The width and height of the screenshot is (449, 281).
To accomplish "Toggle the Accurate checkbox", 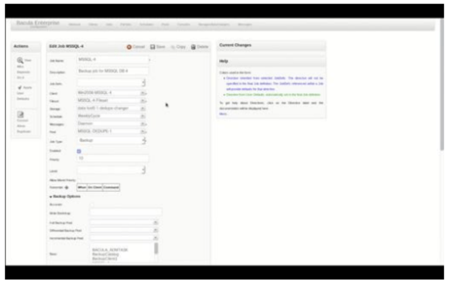I will (92, 204).
